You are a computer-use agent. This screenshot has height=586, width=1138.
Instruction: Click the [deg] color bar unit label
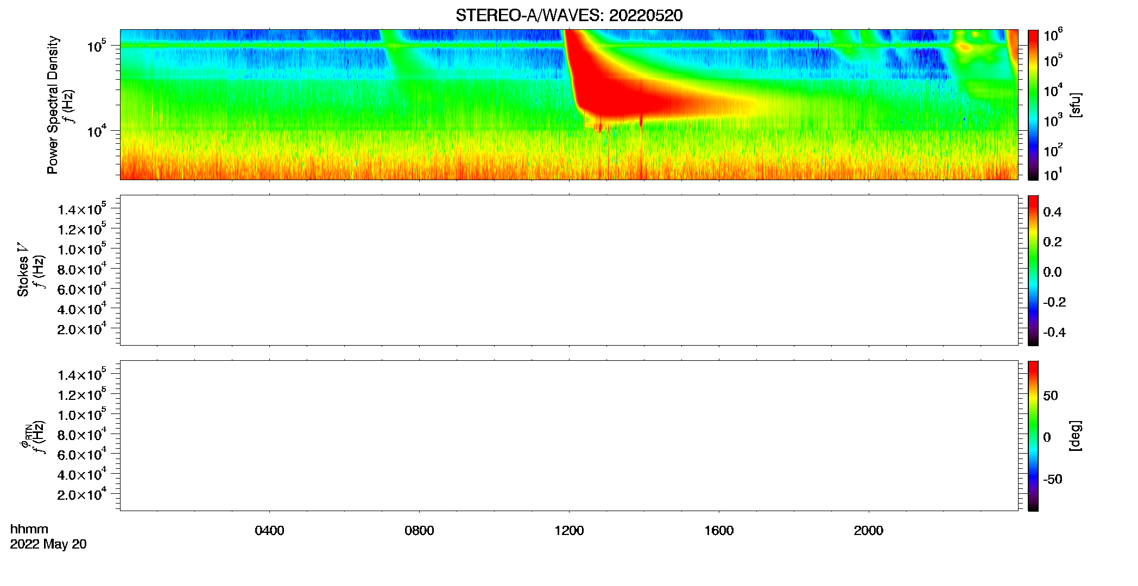(1076, 436)
